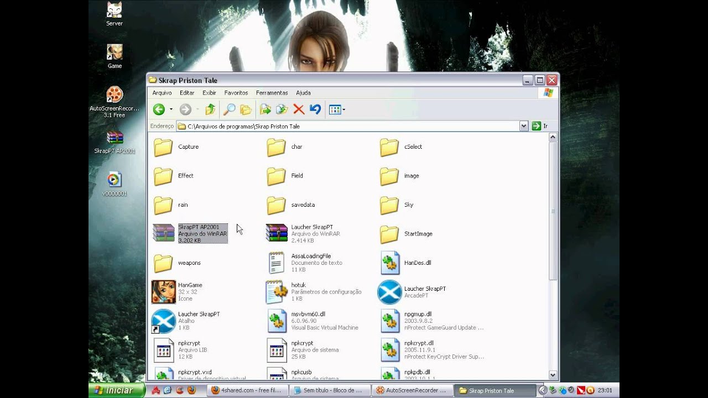Image resolution: width=708 pixels, height=398 pixels.
Task: Select the Capture folder
Action: (x=176, y=147)
